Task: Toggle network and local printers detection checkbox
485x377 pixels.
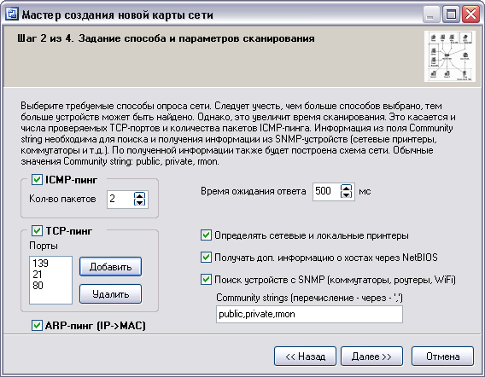Action: [x=206, y=235]
